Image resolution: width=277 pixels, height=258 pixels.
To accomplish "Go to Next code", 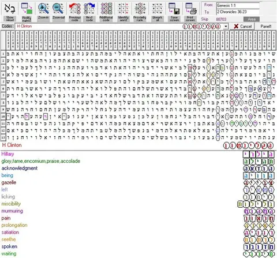I will pos(89,9).
